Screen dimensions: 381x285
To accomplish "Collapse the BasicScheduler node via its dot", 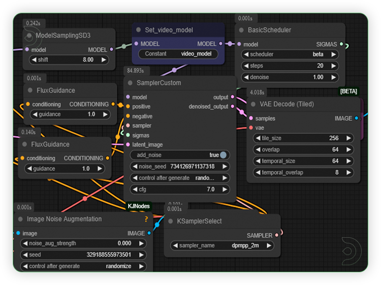I will [241, 30].
